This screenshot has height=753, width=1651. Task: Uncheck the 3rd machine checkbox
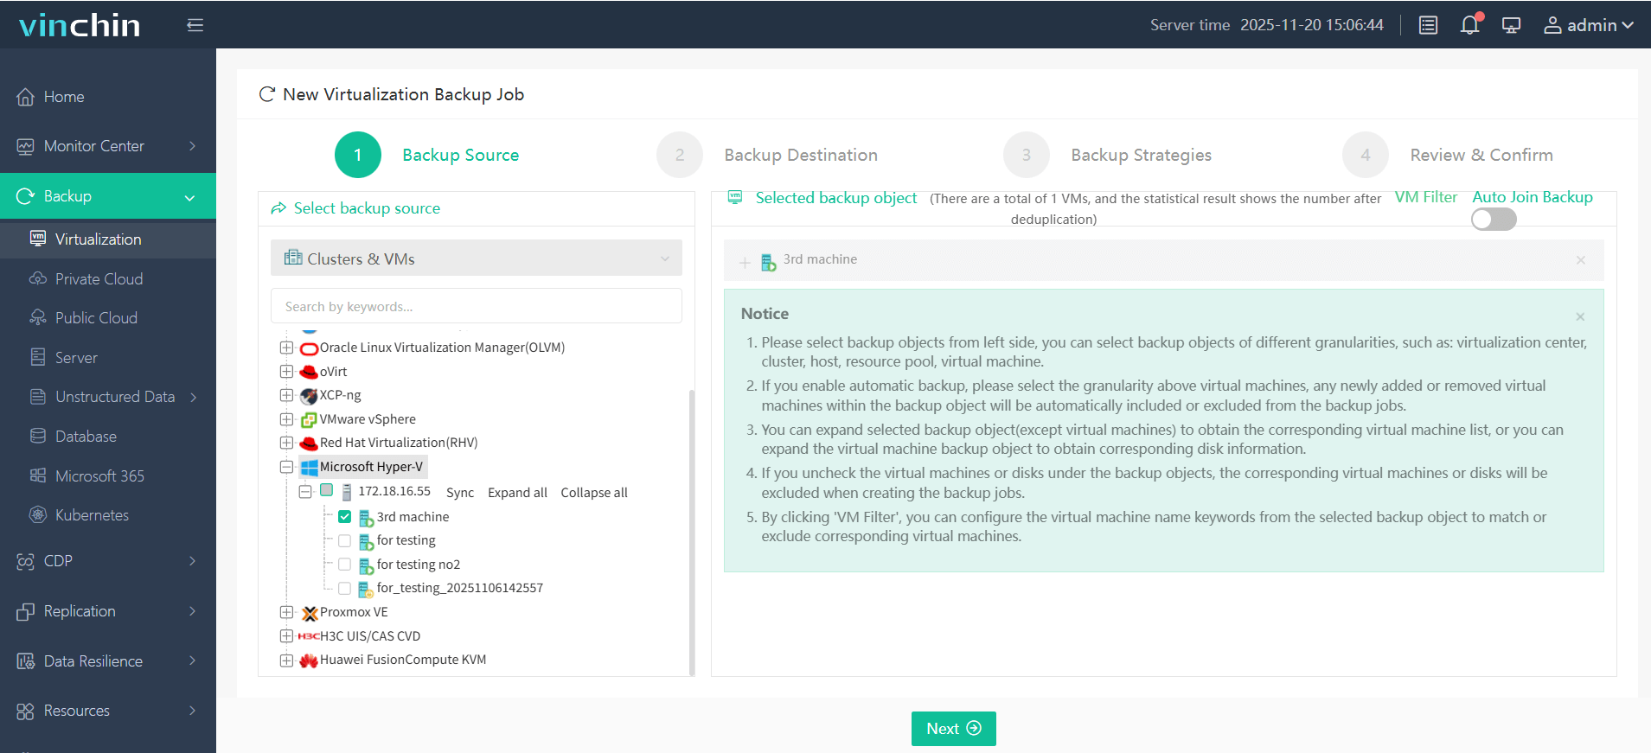pos(344,517)
